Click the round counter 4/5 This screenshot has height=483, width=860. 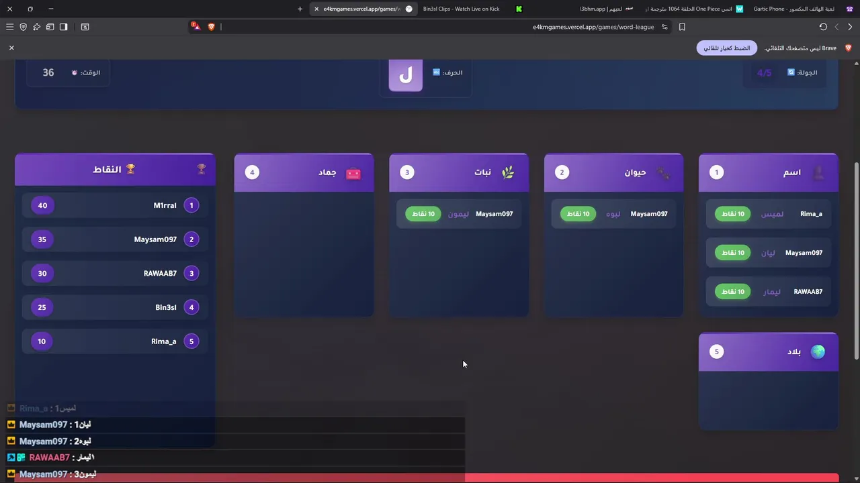click(x=765, y=72)
